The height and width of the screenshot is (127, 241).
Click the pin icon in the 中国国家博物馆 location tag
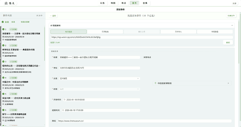tap(155, 83)
